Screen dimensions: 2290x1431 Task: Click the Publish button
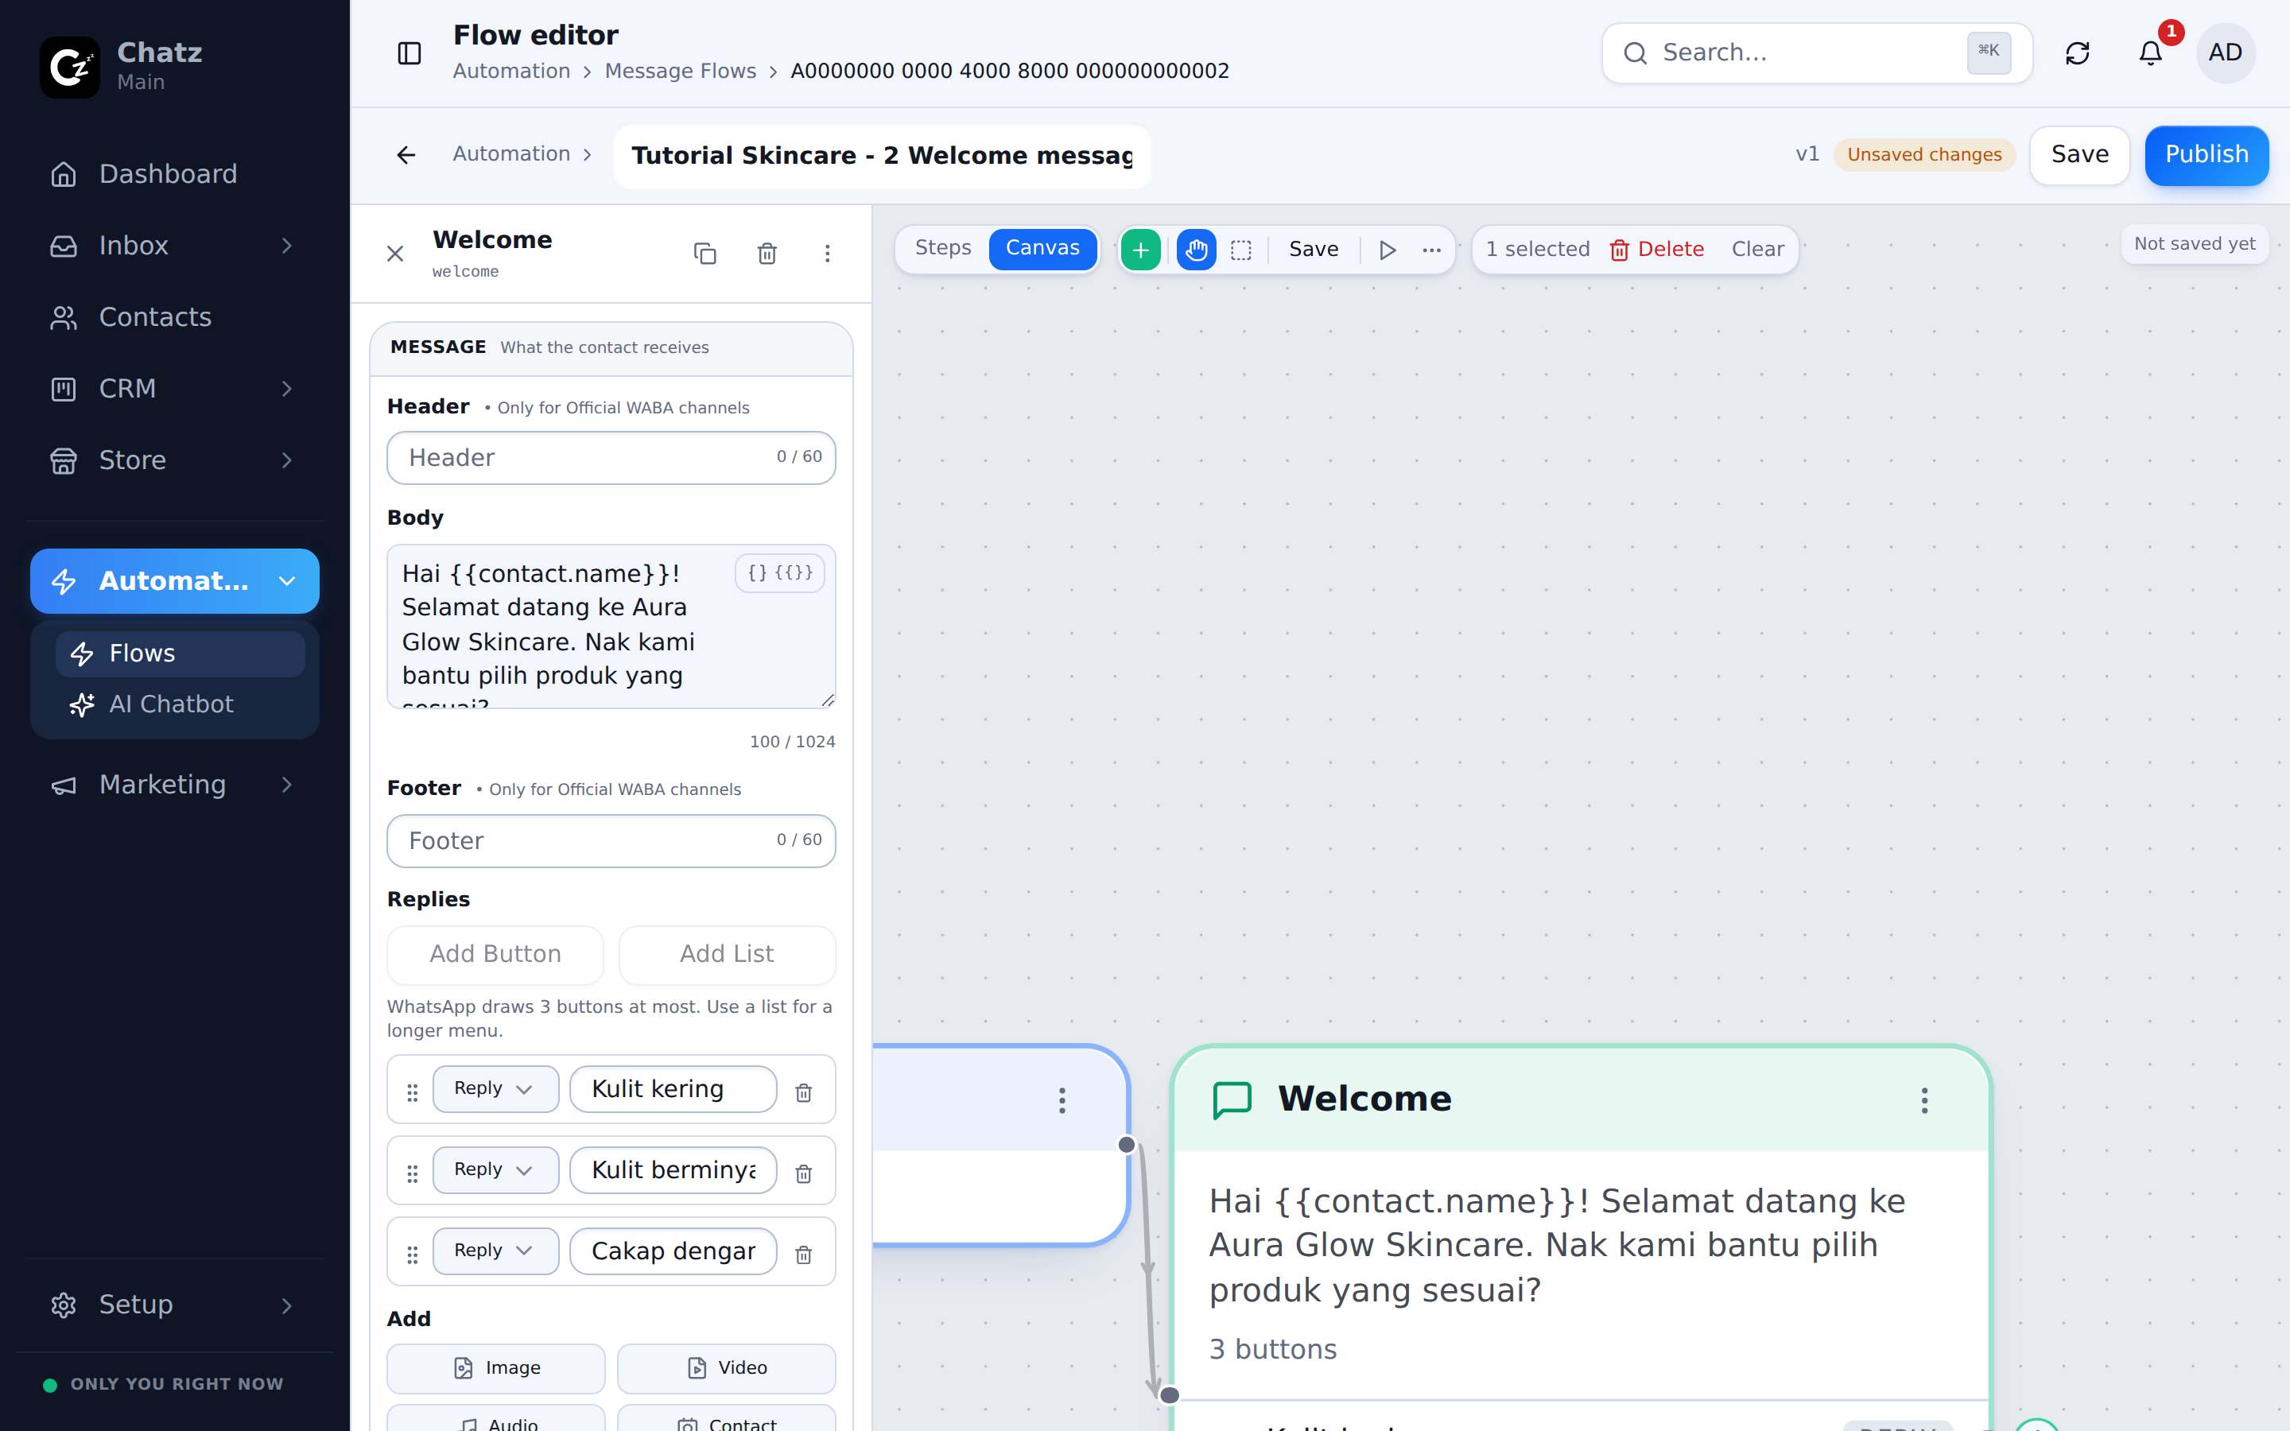(x=2206, y=154)
